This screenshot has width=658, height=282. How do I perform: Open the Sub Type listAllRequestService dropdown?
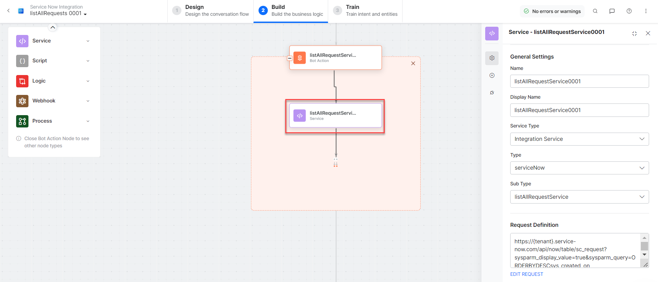579,197
